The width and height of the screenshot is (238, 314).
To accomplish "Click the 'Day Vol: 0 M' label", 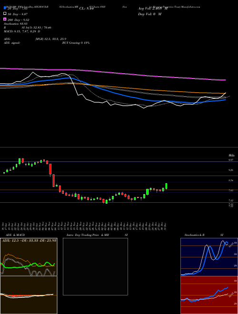I will point(149,14).
